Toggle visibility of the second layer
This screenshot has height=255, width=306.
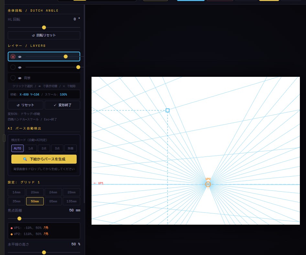pos(20,67)
